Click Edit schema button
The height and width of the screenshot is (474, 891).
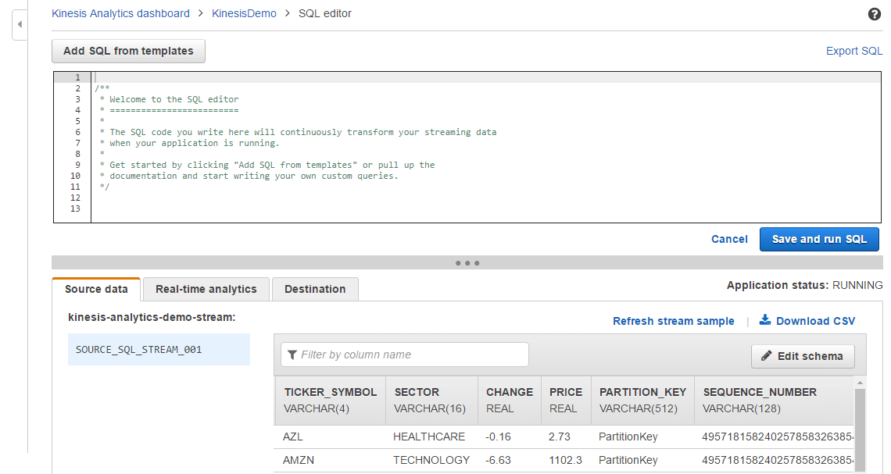[x=803, y=356]
